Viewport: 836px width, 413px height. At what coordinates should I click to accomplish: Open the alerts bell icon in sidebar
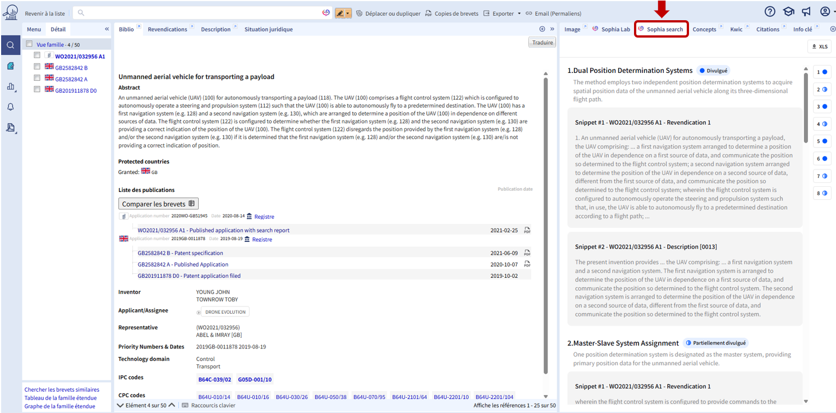pos(11,107)
